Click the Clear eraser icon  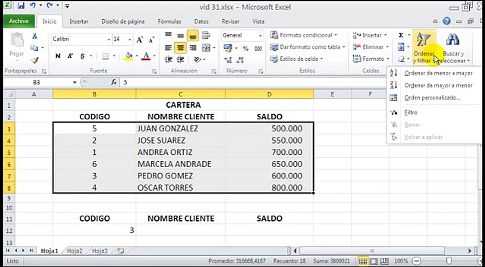(x=401, y=59)
